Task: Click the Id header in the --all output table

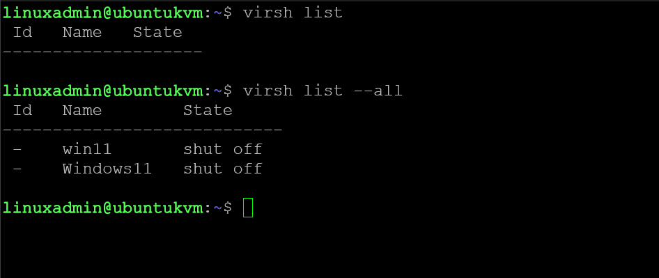Action: (23, 110)
